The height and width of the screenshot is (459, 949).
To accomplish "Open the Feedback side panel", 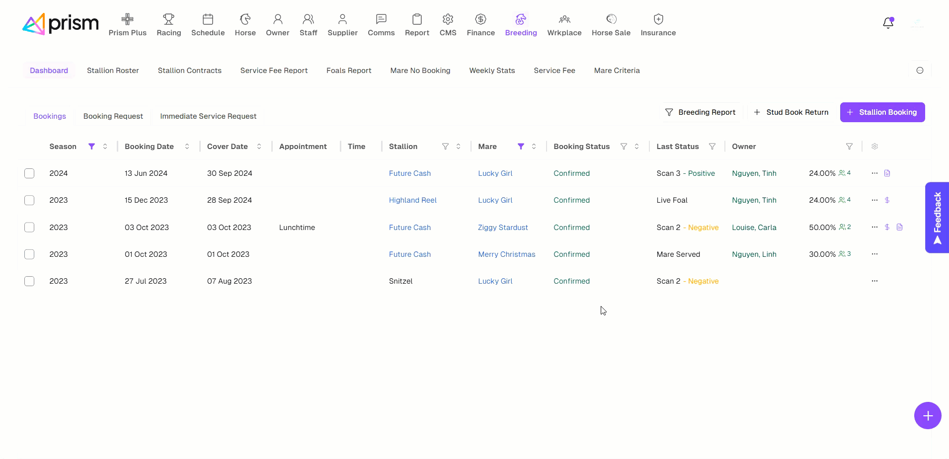I will (937, 218).
